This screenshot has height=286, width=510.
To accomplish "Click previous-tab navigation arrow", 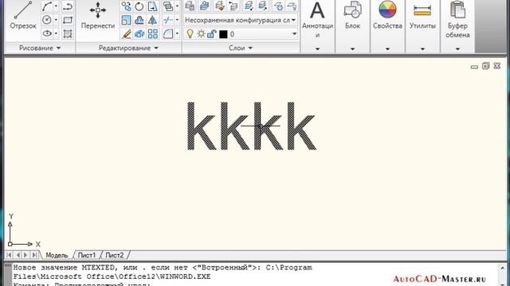I will pyautogui.click(x=18, y=255).
